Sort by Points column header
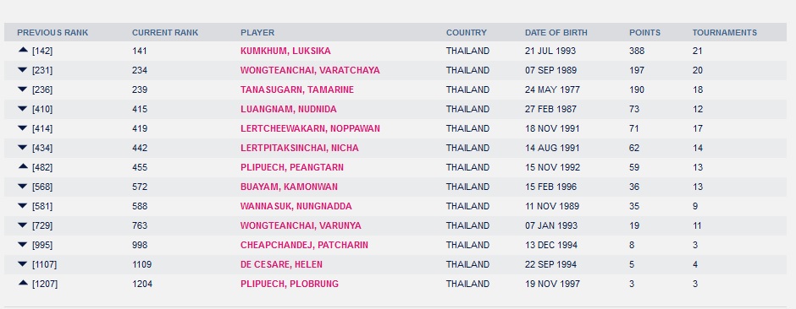The width and height of the screenshot is (796, 309). tap(644, 32)
